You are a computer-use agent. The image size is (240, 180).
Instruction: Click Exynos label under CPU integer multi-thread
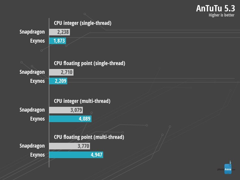pyautogui.click(x=37, y=119)
